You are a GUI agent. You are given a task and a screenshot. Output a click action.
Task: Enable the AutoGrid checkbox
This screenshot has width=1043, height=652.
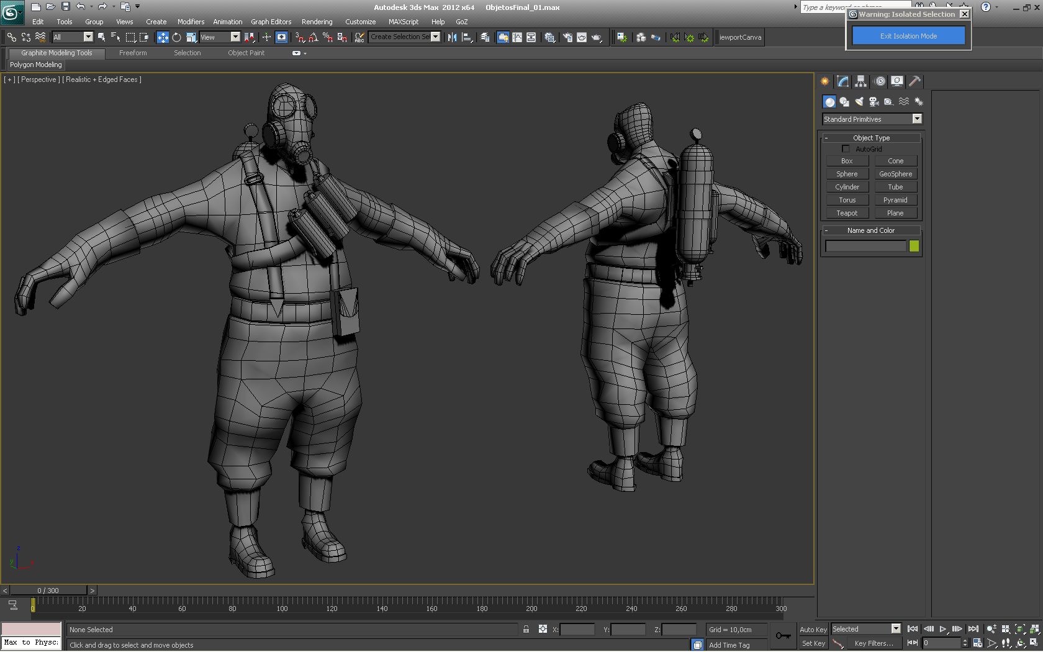point(846,149)
